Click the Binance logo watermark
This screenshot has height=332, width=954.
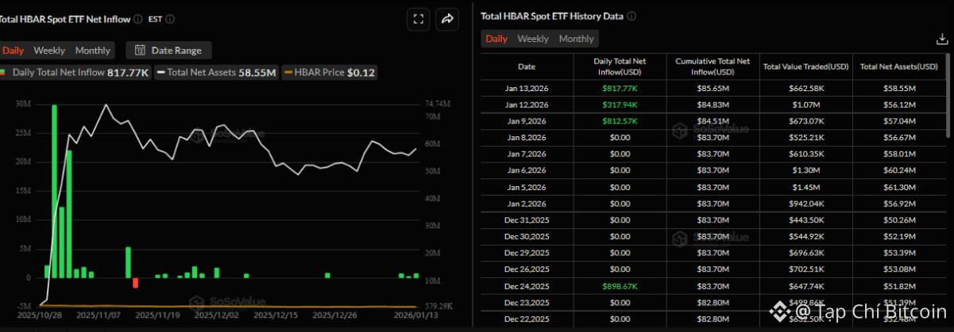[785, 312]
